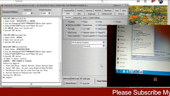The width and height of the screenshot is (170, 96).
Task: Open the Extra sub-tab
Action: [x=85, y=18]
